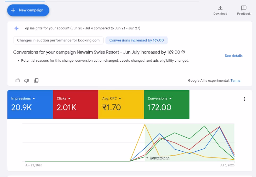Click the Conversions annotation marker on chart

point(158,158)
